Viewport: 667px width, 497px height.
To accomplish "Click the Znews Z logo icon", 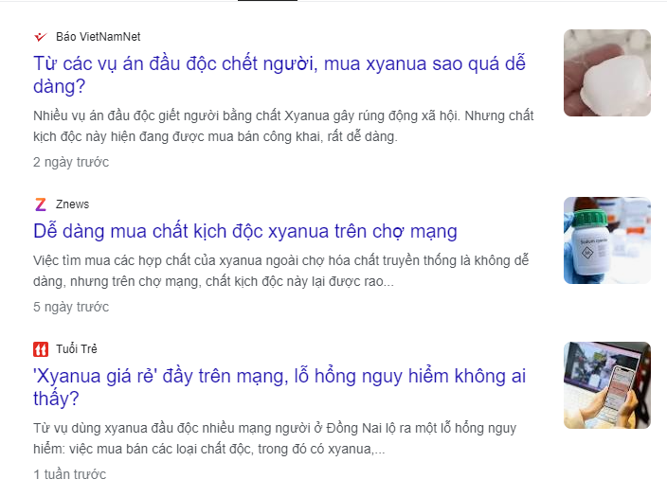I will pyautogui.click(x=41, y=204).
